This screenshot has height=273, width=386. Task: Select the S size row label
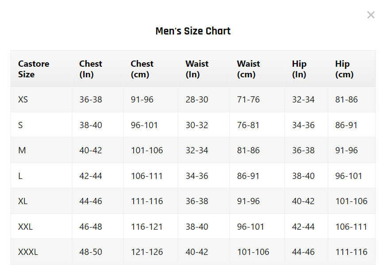tap(20, 125)
